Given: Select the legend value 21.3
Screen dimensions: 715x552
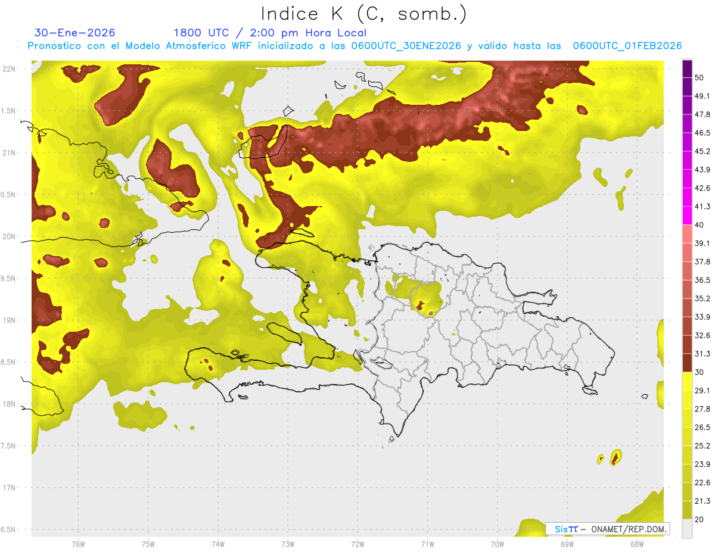Looking at the screenshot, I should (702, 501).
